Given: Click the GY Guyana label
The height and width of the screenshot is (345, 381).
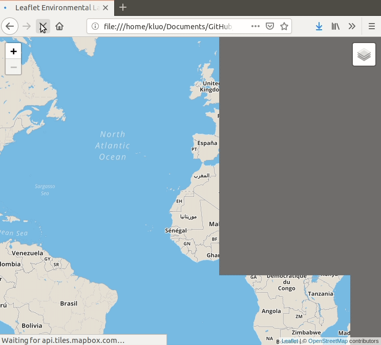Looking at the screenshot, I should tap(48, 259).
